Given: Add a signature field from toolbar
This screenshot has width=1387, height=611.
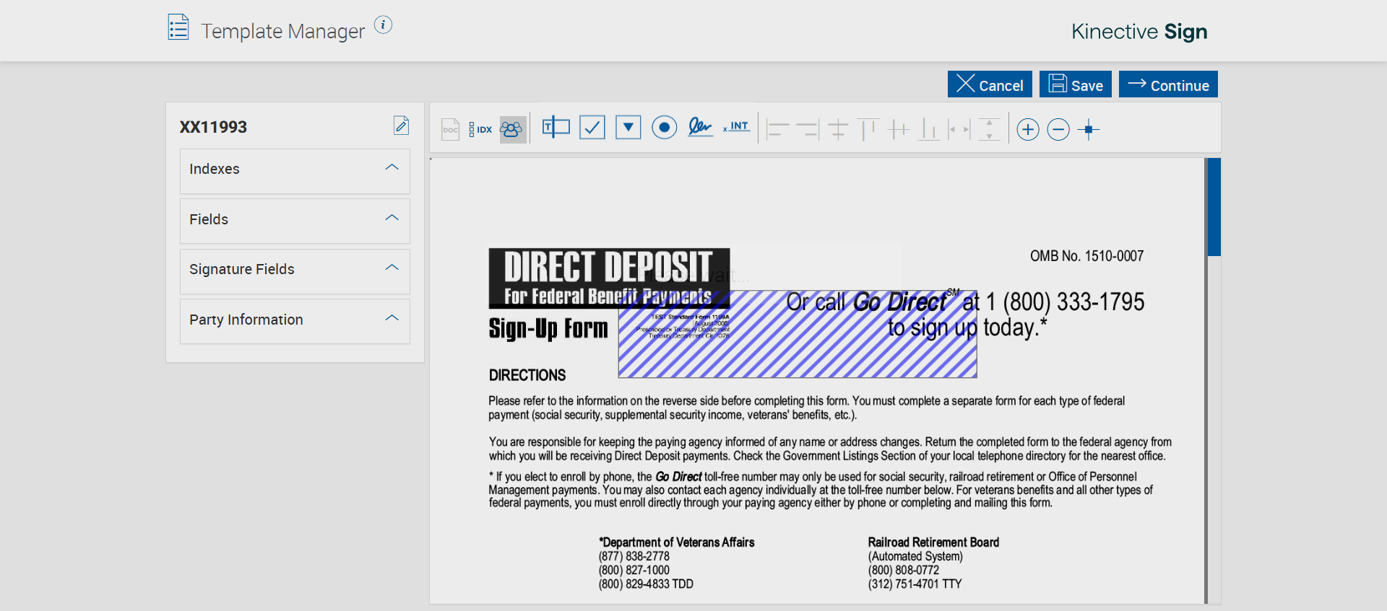Looking at the screenshot, I should pos(700,127).
